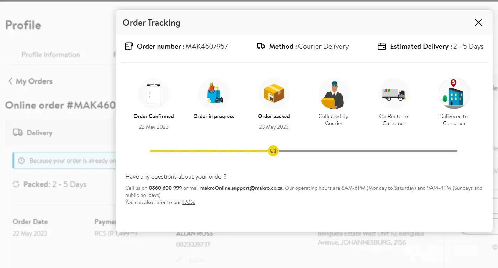The height and width of the screenshot is (268, 498).
Task: Click the On Route To Customer truck icon
Action: pos(394,94)
